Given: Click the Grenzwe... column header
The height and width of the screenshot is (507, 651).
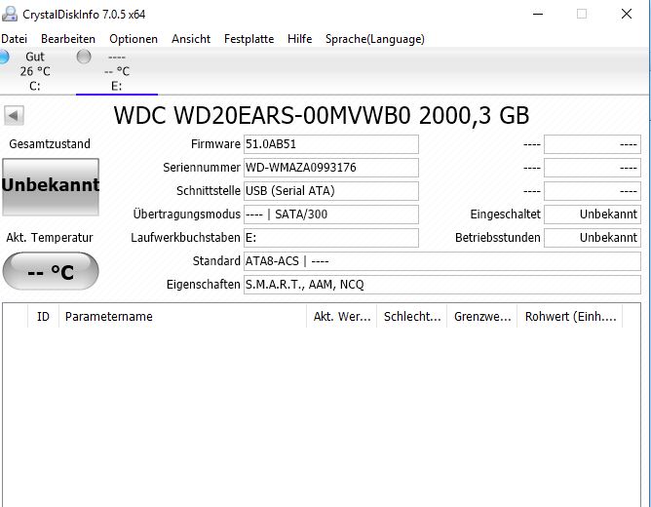Looking at the screenshot, I should (482, 317).
